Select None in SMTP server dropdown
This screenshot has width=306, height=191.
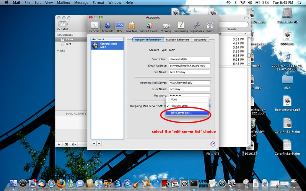click(174, 99)
